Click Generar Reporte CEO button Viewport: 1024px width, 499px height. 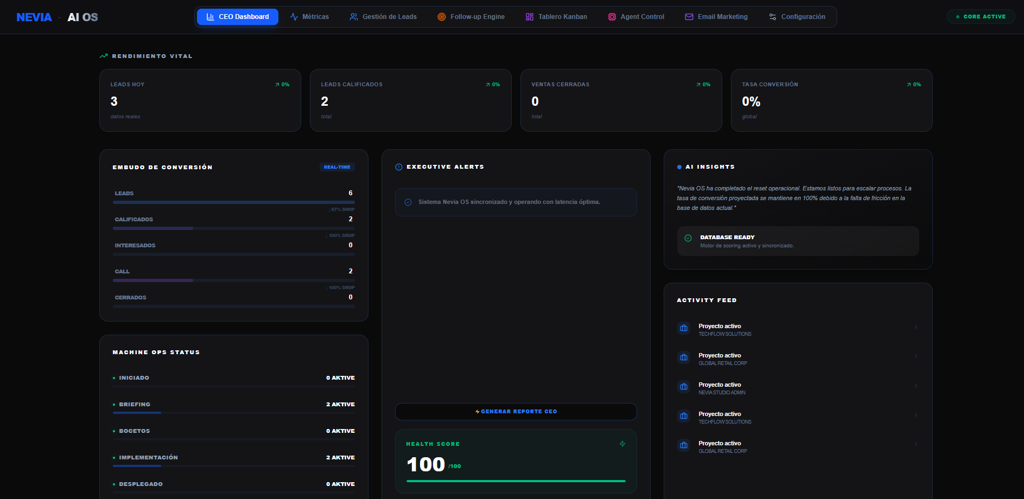516,412
